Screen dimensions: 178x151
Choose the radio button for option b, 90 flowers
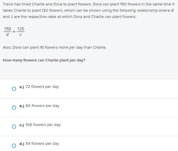pyautogui.click(x=14, y=107)
